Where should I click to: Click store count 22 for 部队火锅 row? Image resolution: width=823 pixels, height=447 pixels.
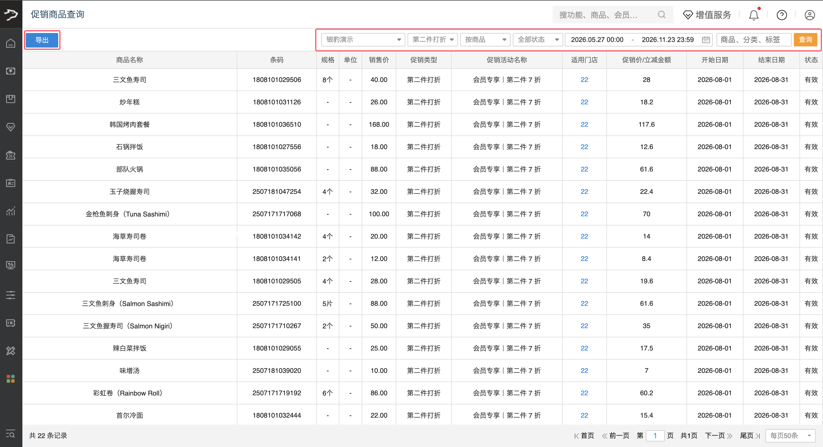[584, 169]
